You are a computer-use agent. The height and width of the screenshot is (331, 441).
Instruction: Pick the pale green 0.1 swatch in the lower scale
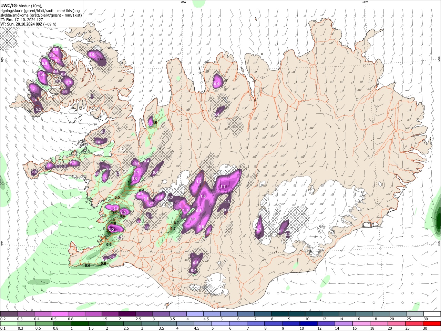point(9,323)
